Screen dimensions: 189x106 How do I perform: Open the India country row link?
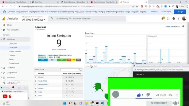click(x=40, y=92)
